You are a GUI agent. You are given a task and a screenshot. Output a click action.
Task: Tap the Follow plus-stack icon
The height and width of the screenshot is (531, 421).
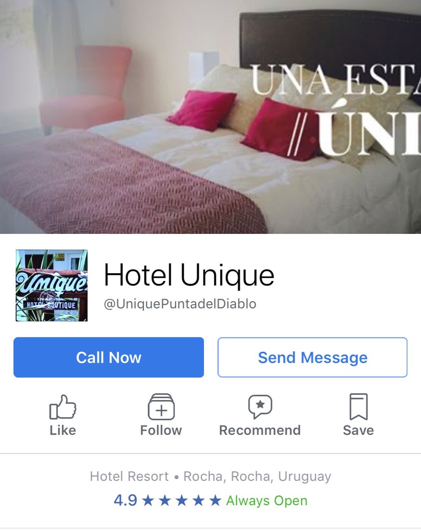161,407
